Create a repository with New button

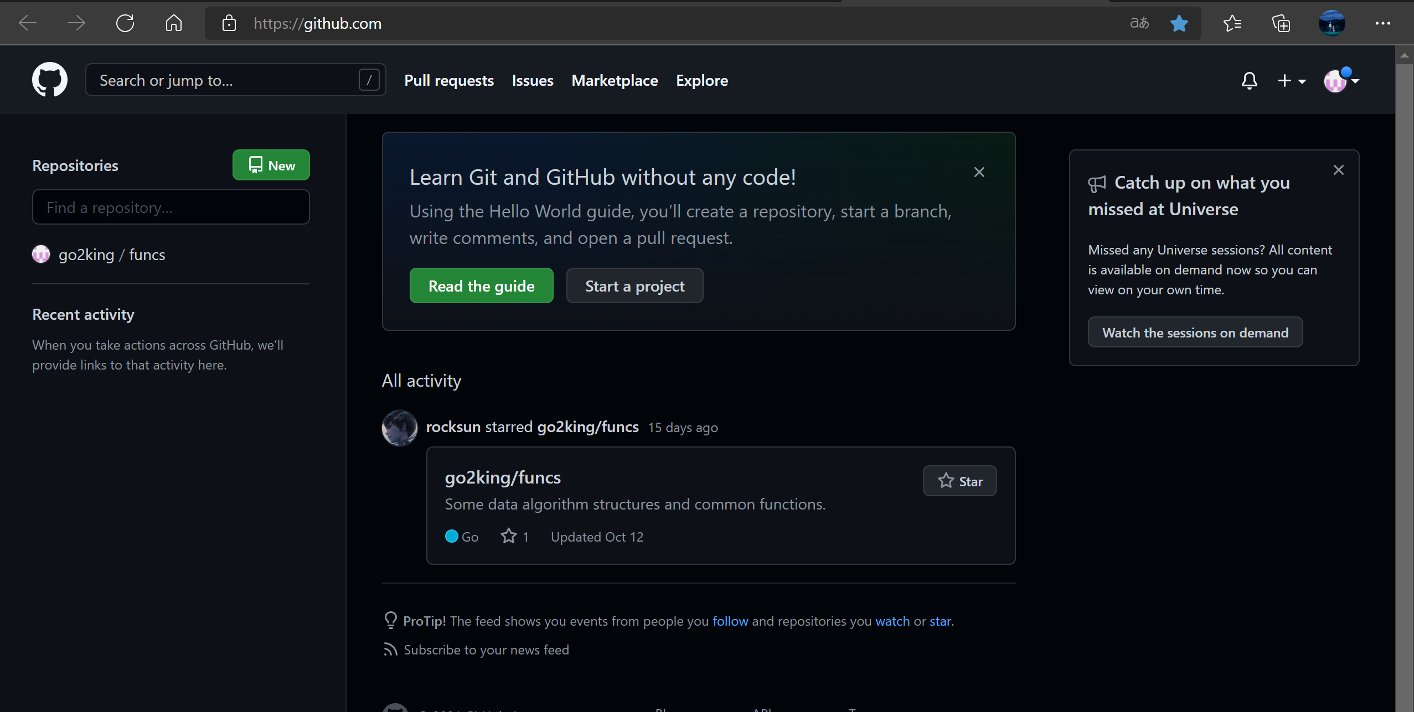271,165
